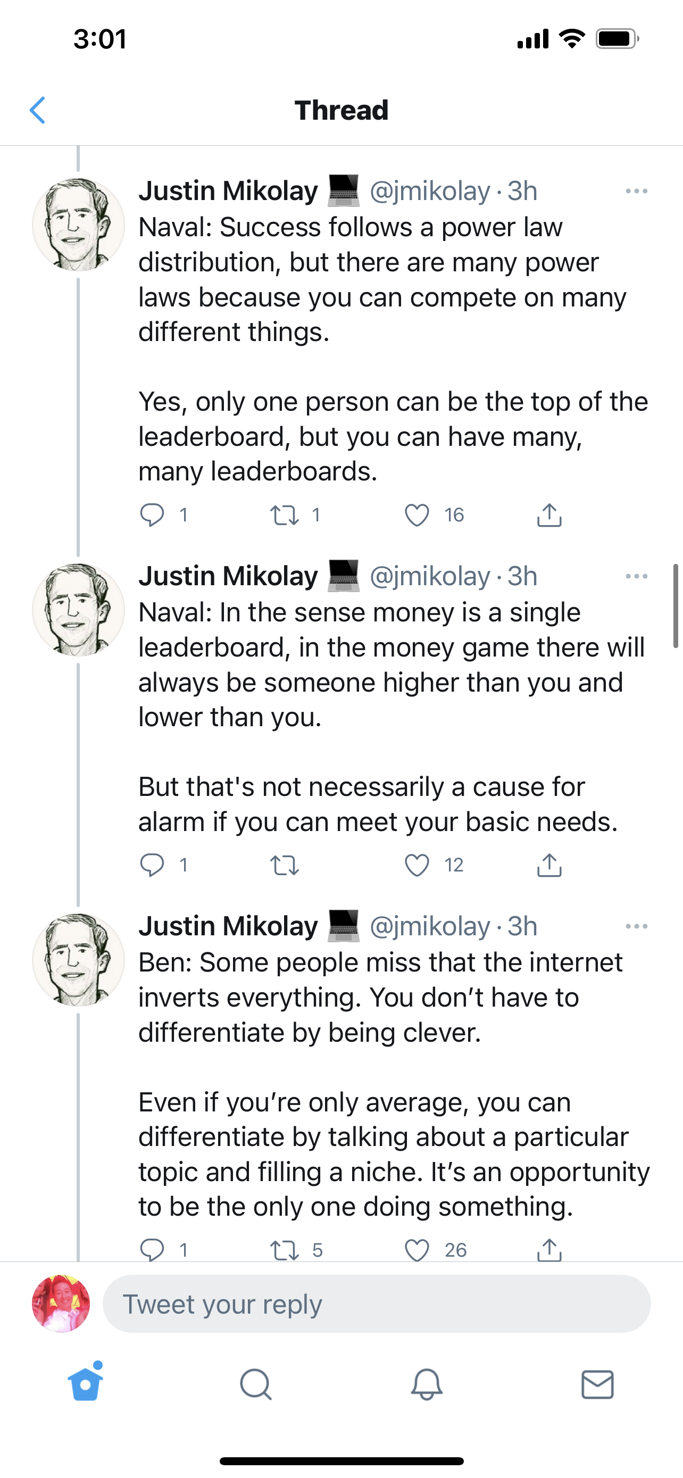Image resolution: width=683 pixels, height=1478 pixels.
Task: Open the Home tab
Action: (86, 1384)
